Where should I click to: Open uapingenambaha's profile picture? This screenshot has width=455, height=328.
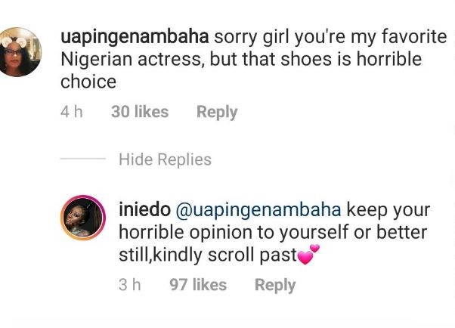click(20, 51)
